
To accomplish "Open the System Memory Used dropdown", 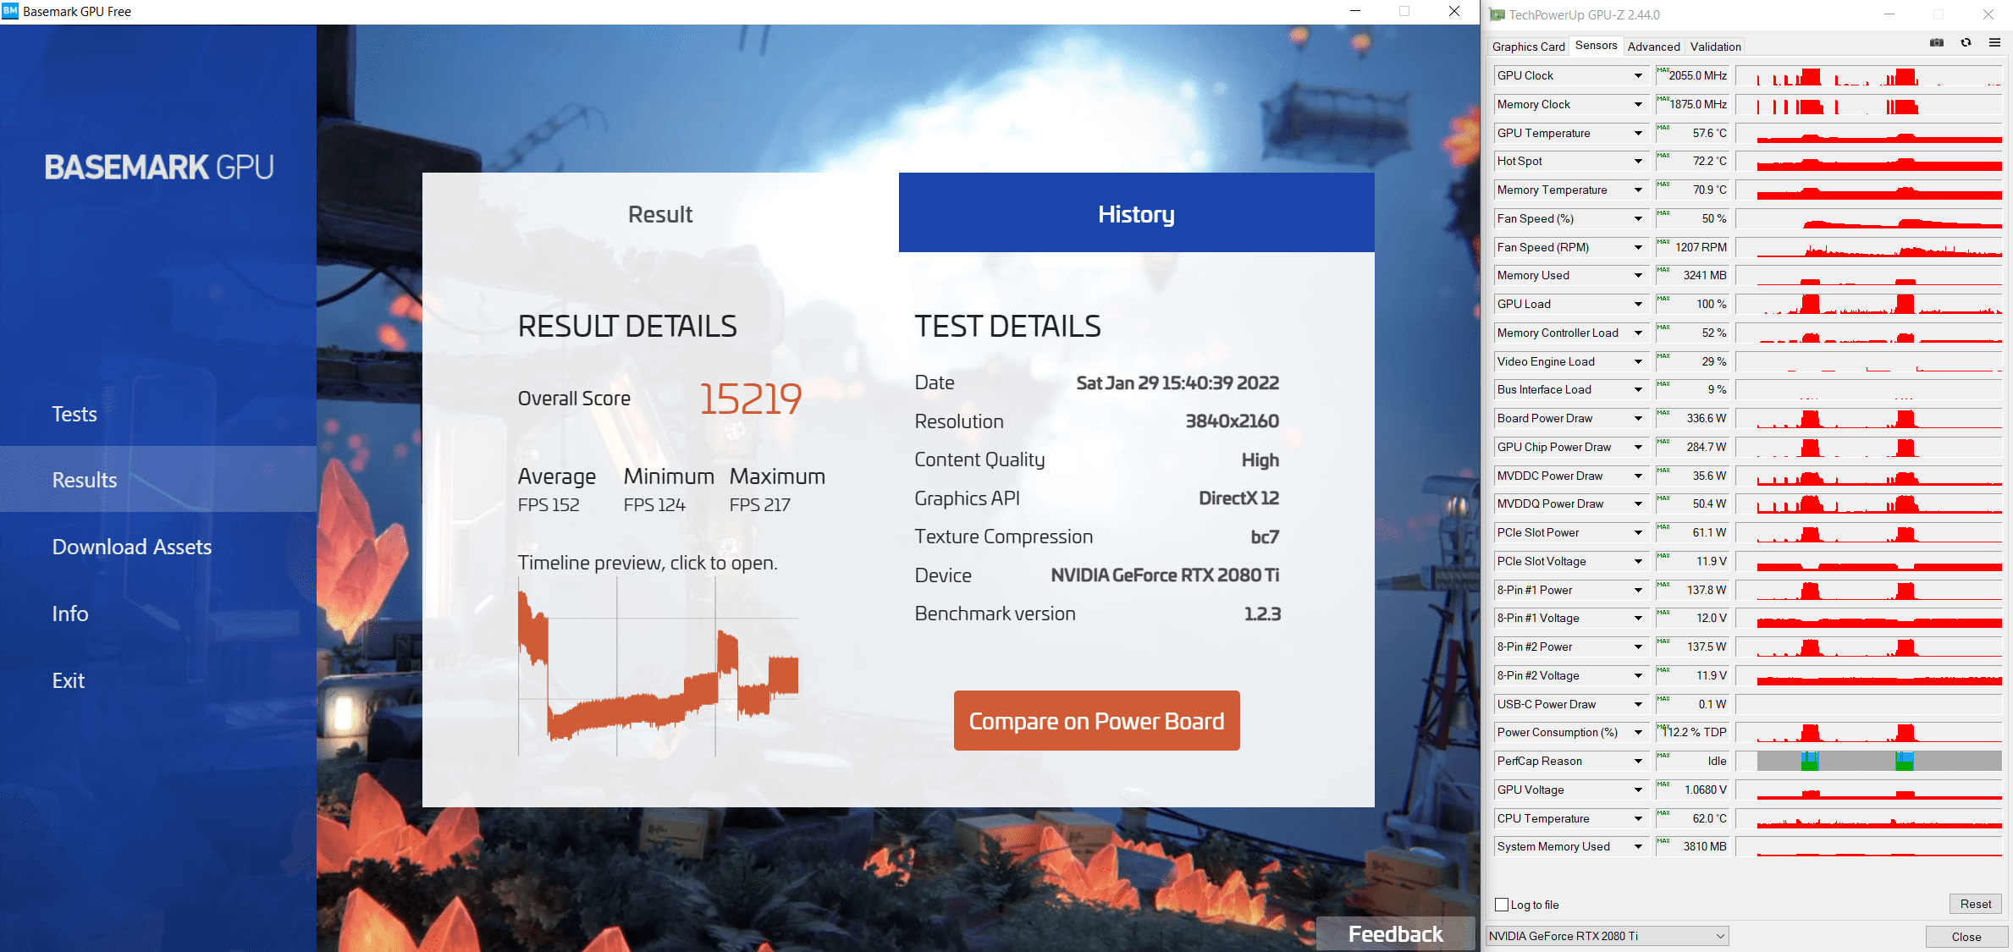I will pyautogui.click(x=1638, y=847).
